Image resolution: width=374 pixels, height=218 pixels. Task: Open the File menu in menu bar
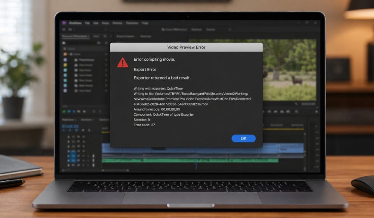pos(87,23)
